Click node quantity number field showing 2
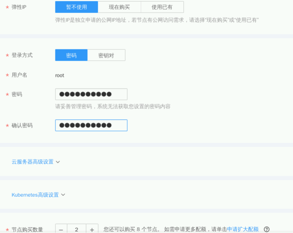This screenshot has height=233, width=293. pos(76,229)
